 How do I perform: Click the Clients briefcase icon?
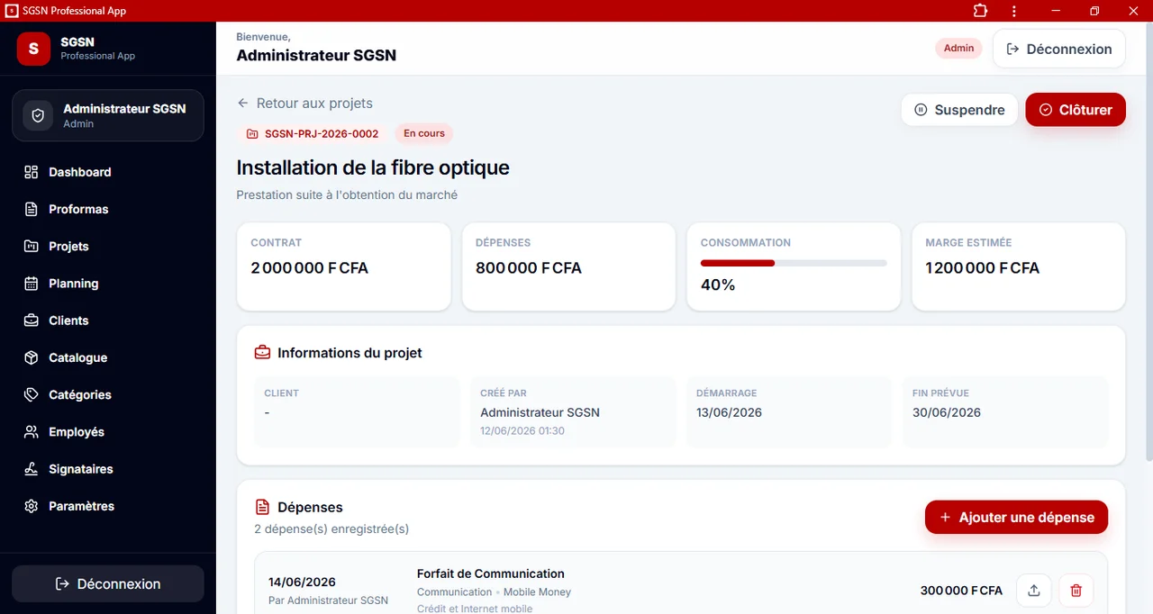tap(32, 321)
